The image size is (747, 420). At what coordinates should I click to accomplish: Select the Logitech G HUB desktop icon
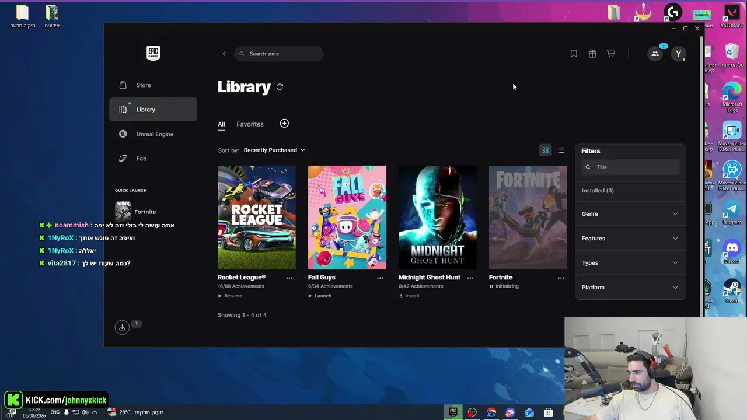coord(673,12)
